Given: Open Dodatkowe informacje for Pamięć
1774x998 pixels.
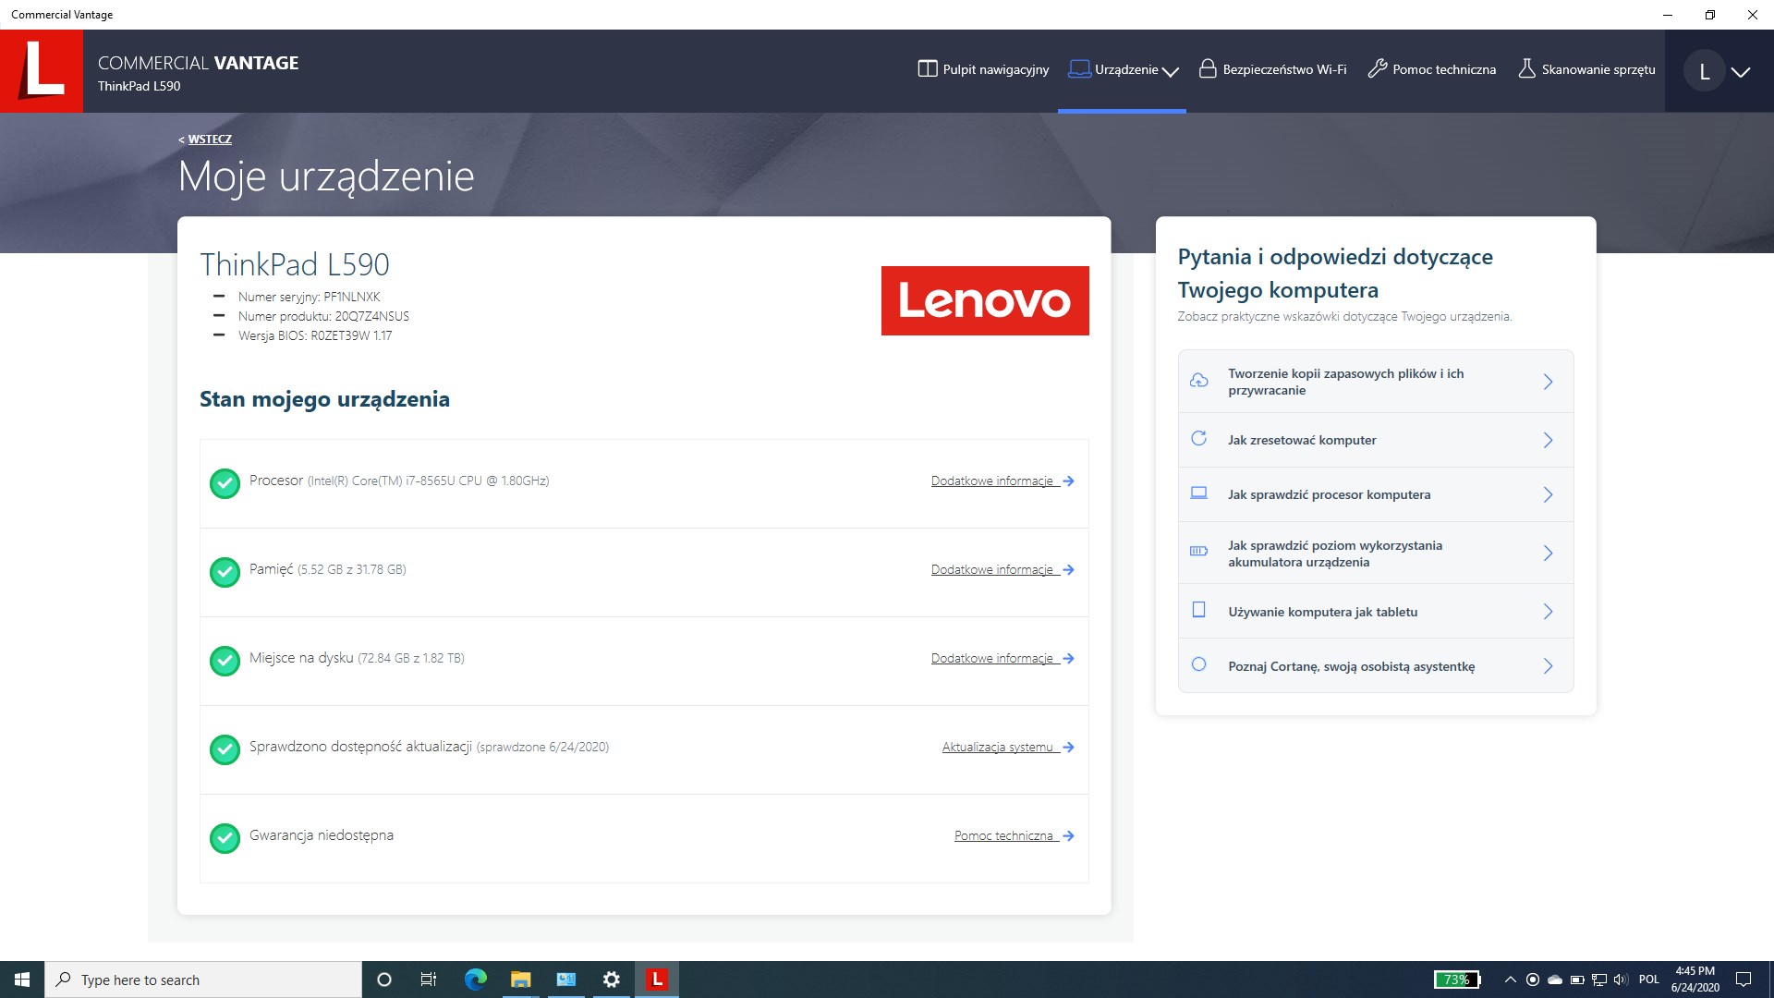Looking at the screenshot, I should click(x=1002, y=569).
